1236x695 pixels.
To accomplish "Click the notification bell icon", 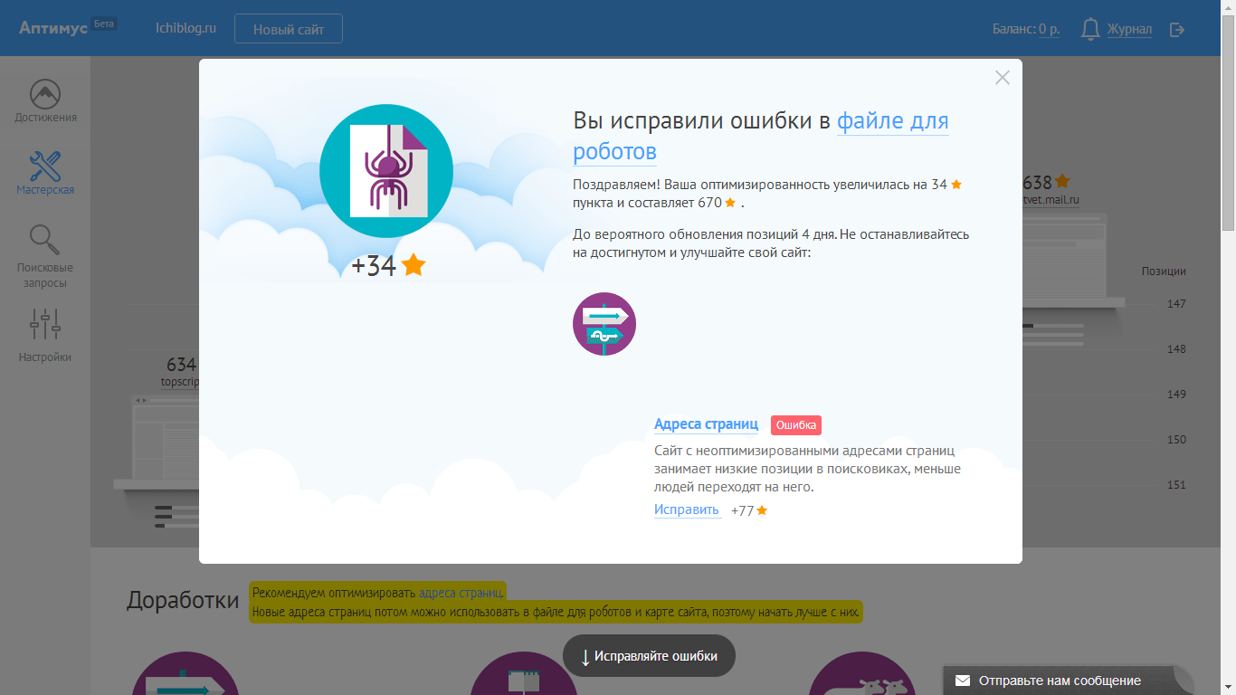I will 1090,29.
